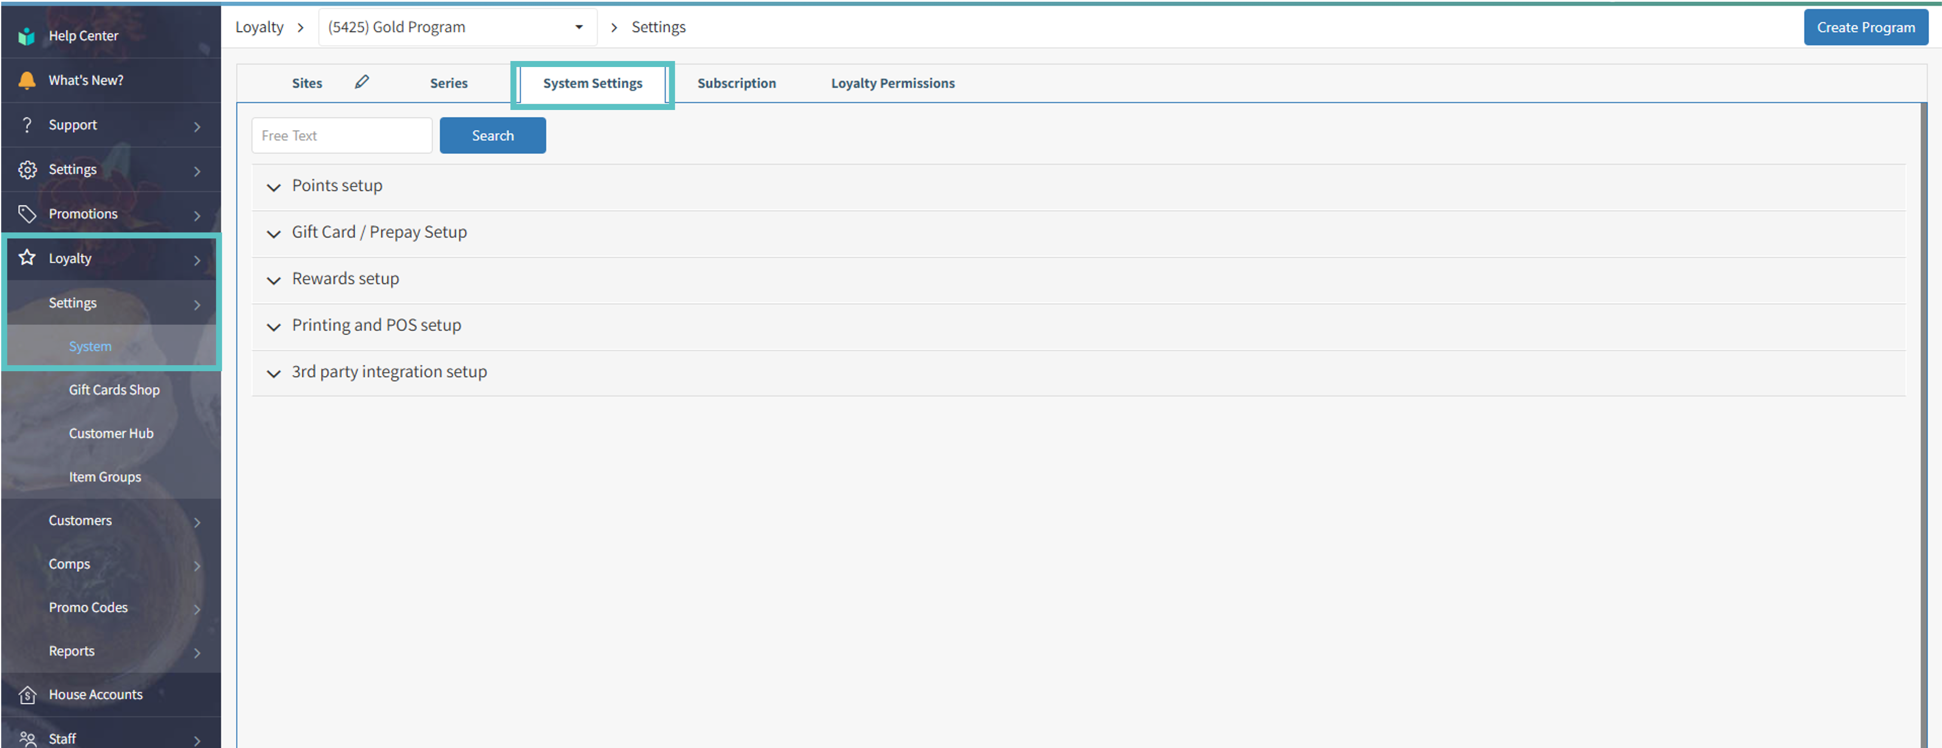Open the Gold Program dropdown
The image size is (1942, 748).
[x=457, y=28]
